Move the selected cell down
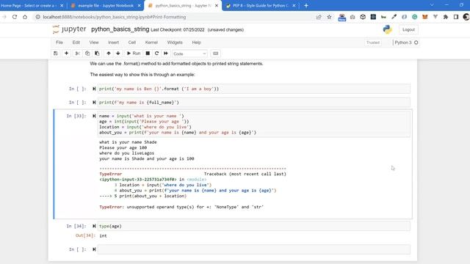470x264 pixels. 118,54
